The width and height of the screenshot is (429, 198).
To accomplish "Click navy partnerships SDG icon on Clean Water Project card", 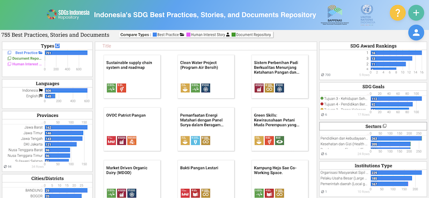I will pyautogui.click(x=206, y=88).
